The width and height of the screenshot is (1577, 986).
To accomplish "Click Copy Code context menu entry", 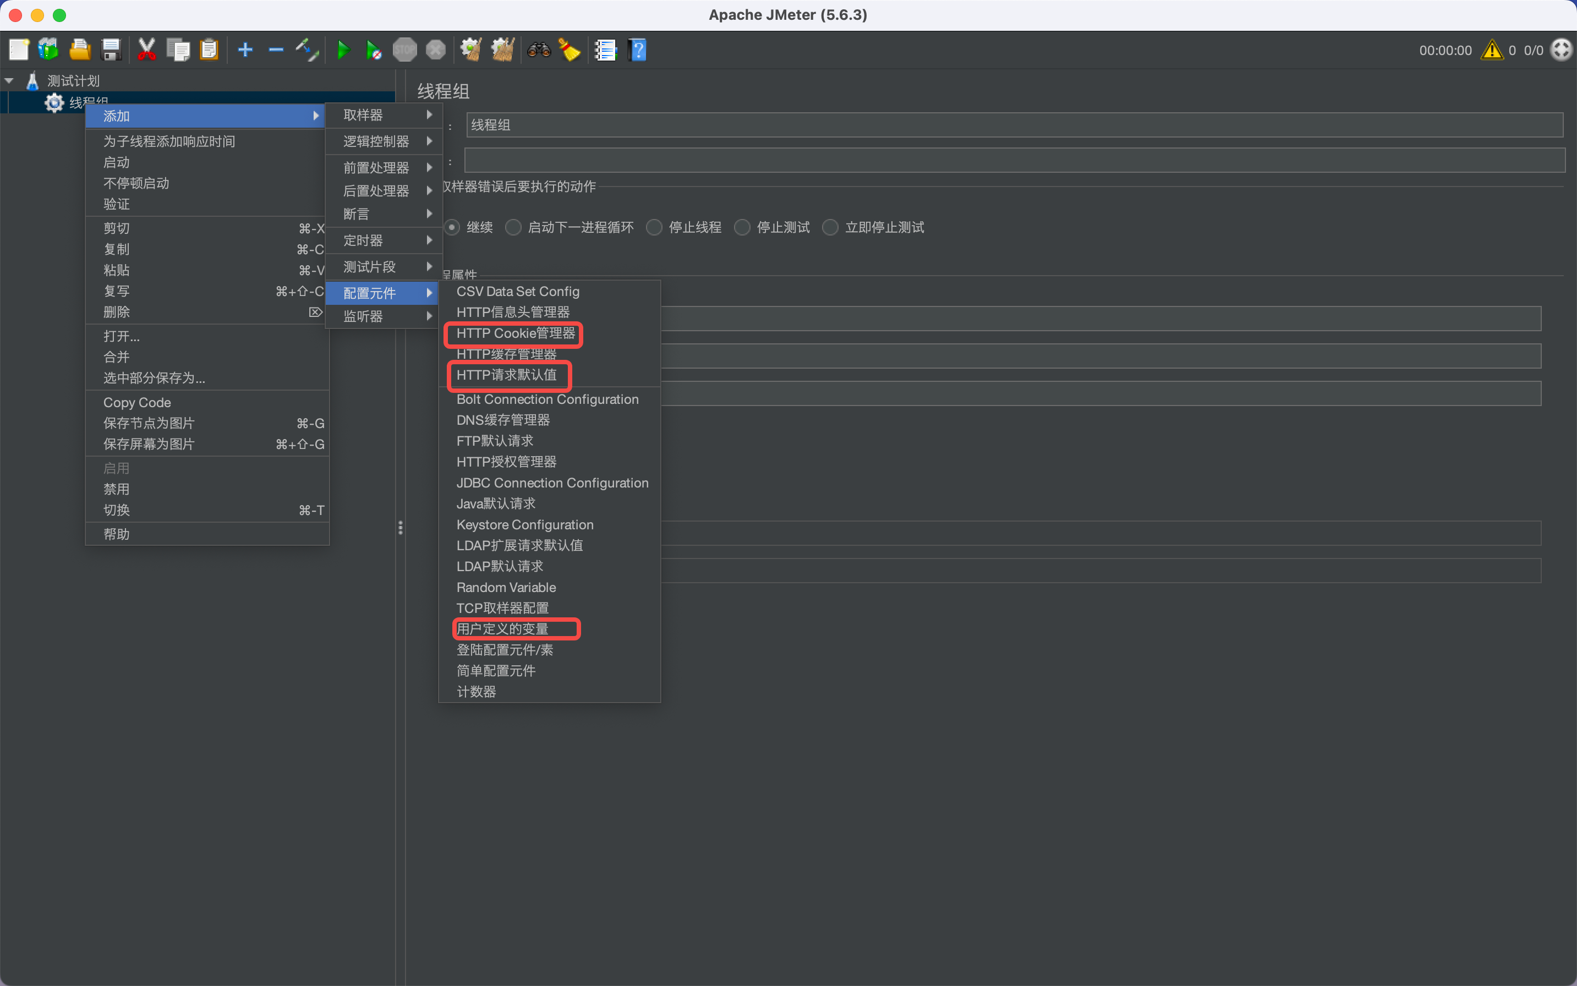I will 207,402.
